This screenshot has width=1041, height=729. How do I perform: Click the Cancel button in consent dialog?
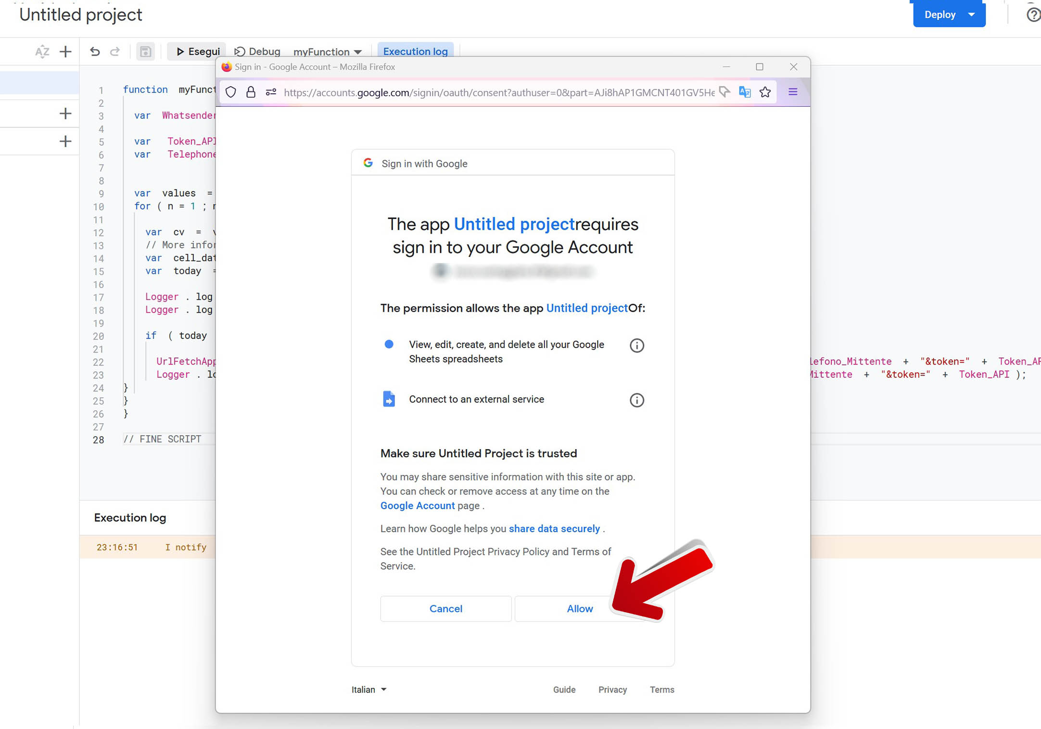point(445,608)
